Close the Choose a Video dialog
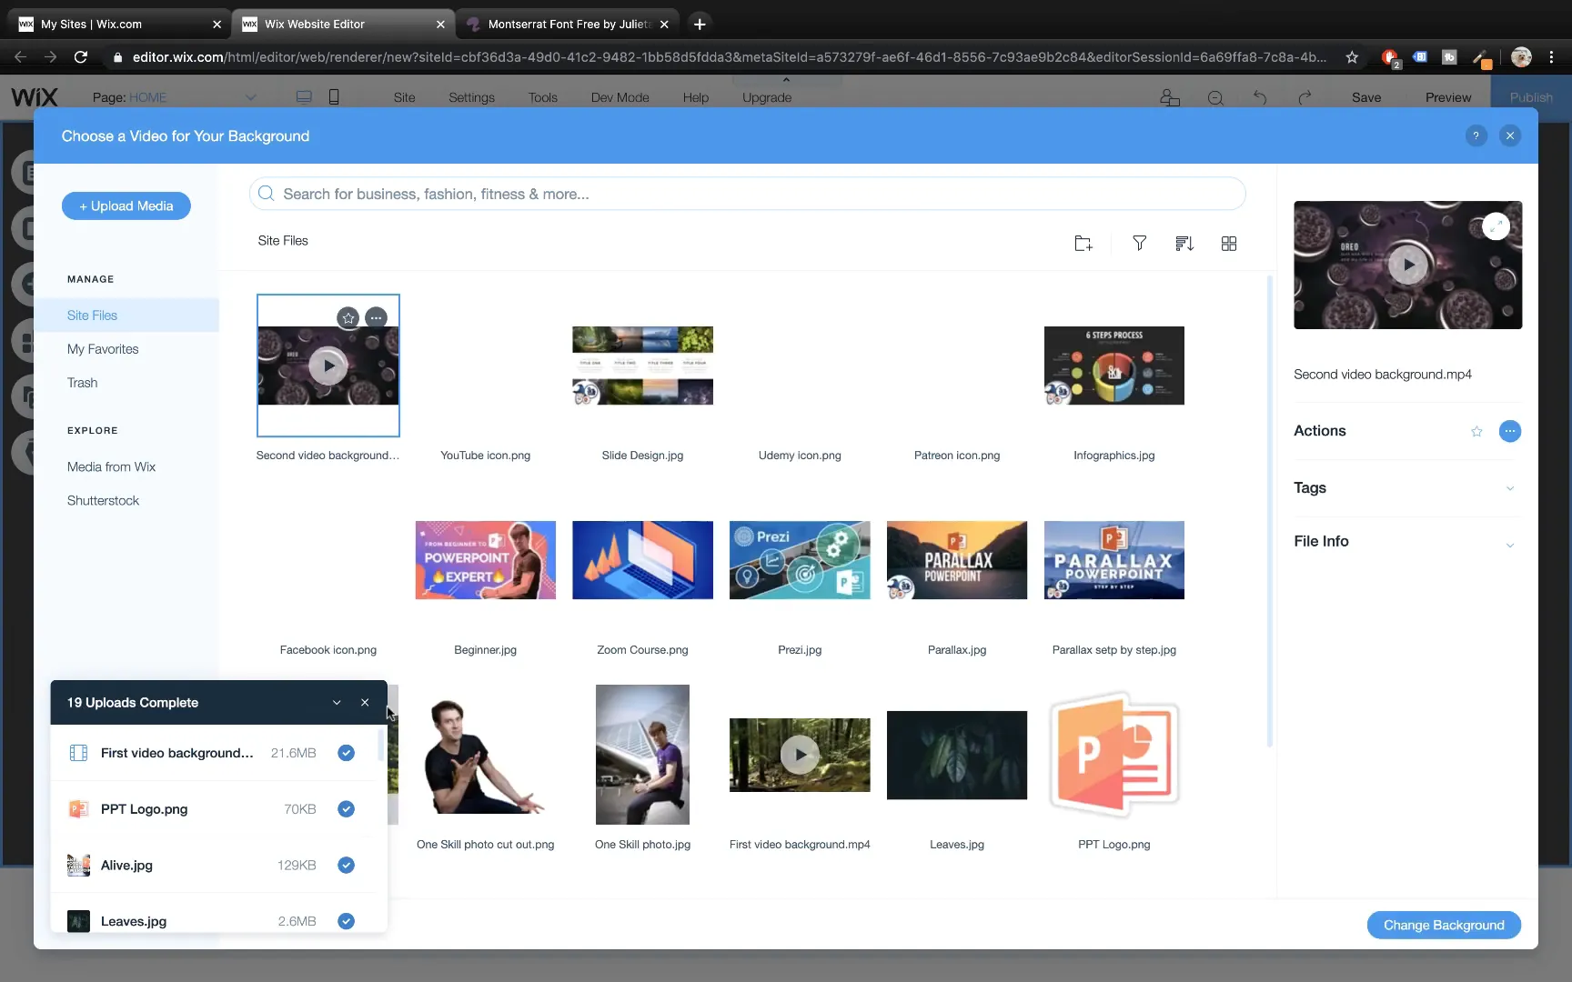Viewport: 1572px width, 982px height. click(1510, 135)
